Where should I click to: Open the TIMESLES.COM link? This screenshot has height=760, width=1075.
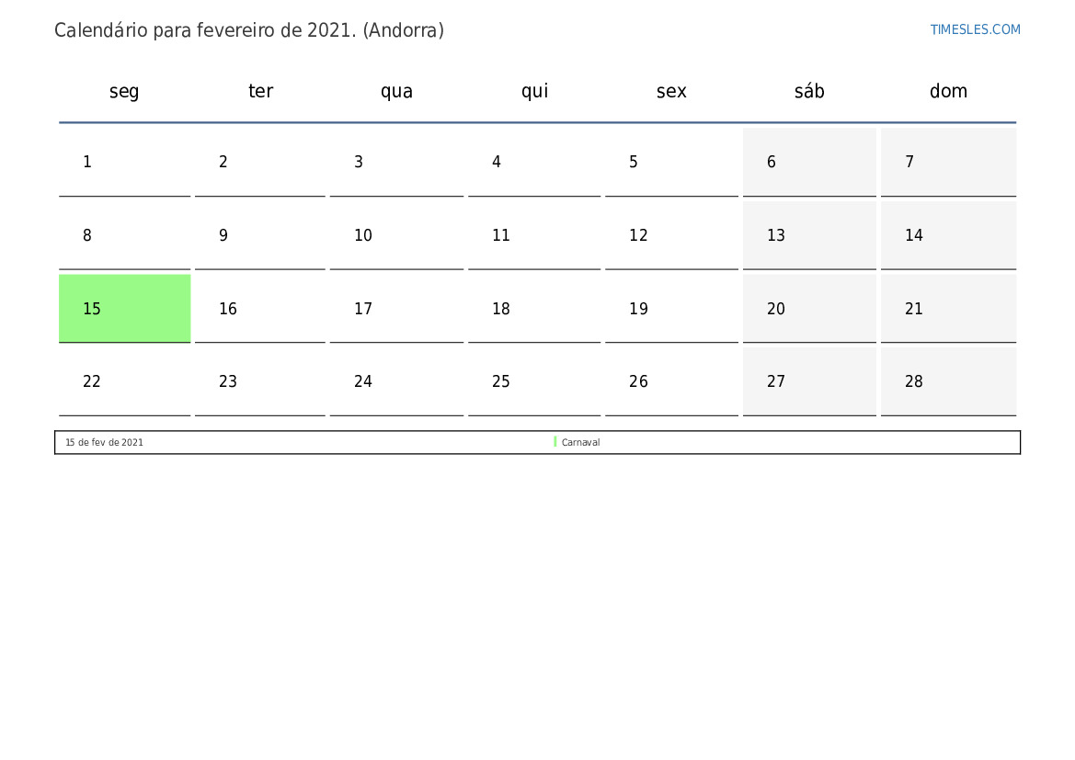tap(975, 29)
